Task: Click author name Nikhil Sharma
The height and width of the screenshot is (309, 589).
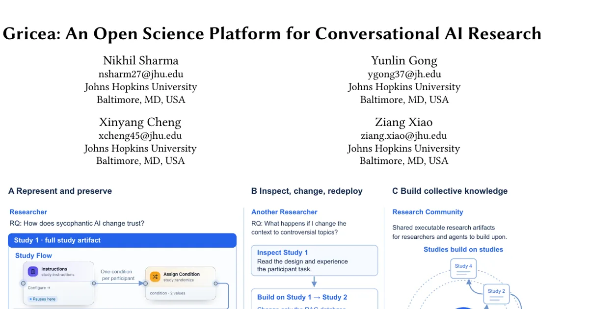Action: [x=141, y=61]
